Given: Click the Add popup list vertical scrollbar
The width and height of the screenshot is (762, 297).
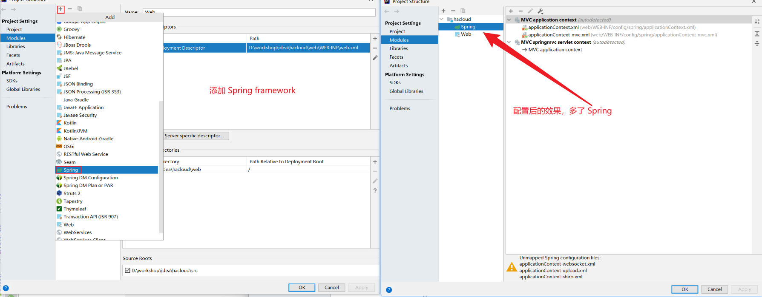Looking at the screenshot, I should (161, 166).
